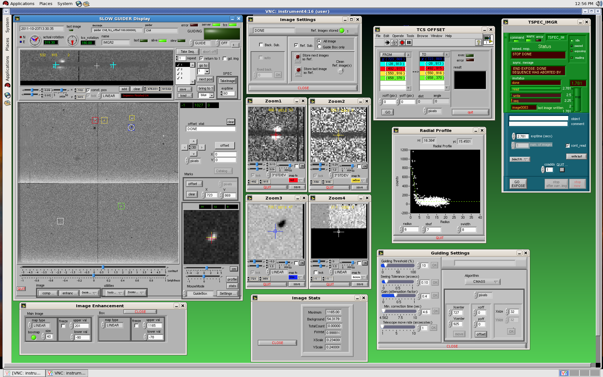Open Browse menu in TCS OFFSET
Viewport: 603px width, 377px height.
point(422,36)
